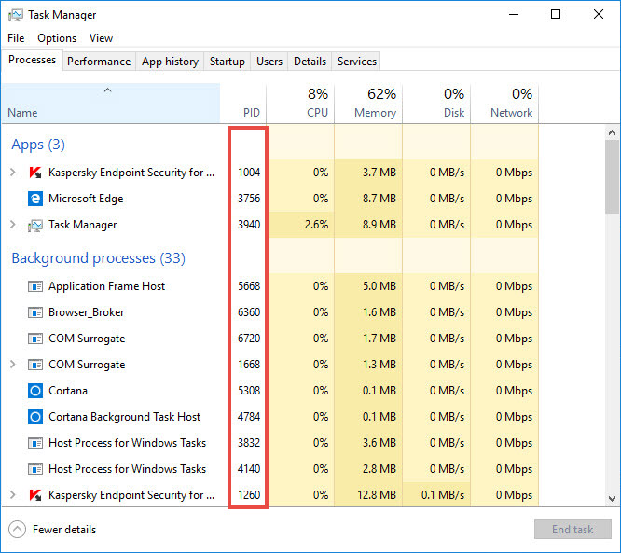Select the Browser_Broker process name
This screenshot has height=553, width=621.
(x=87, y=312)
